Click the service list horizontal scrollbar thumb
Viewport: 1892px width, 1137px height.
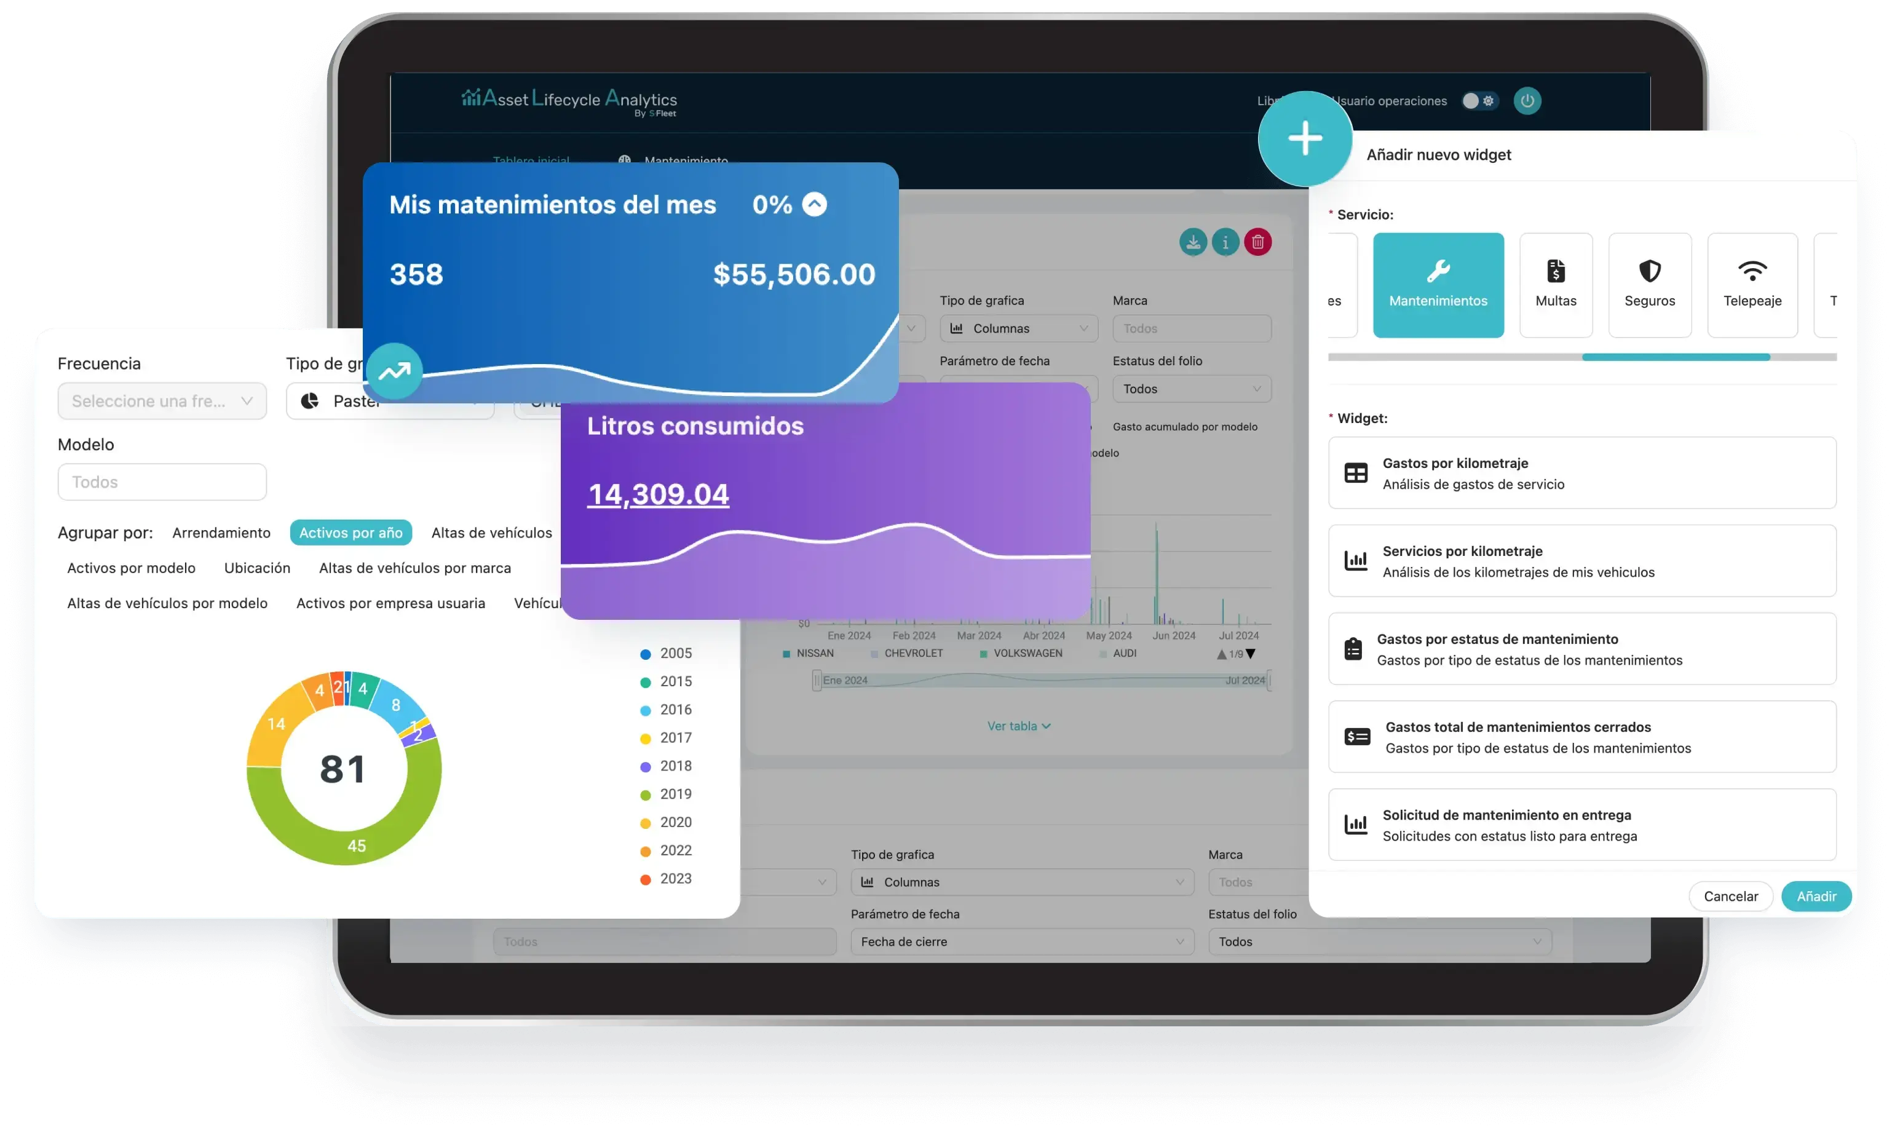tap(1675, 357)
